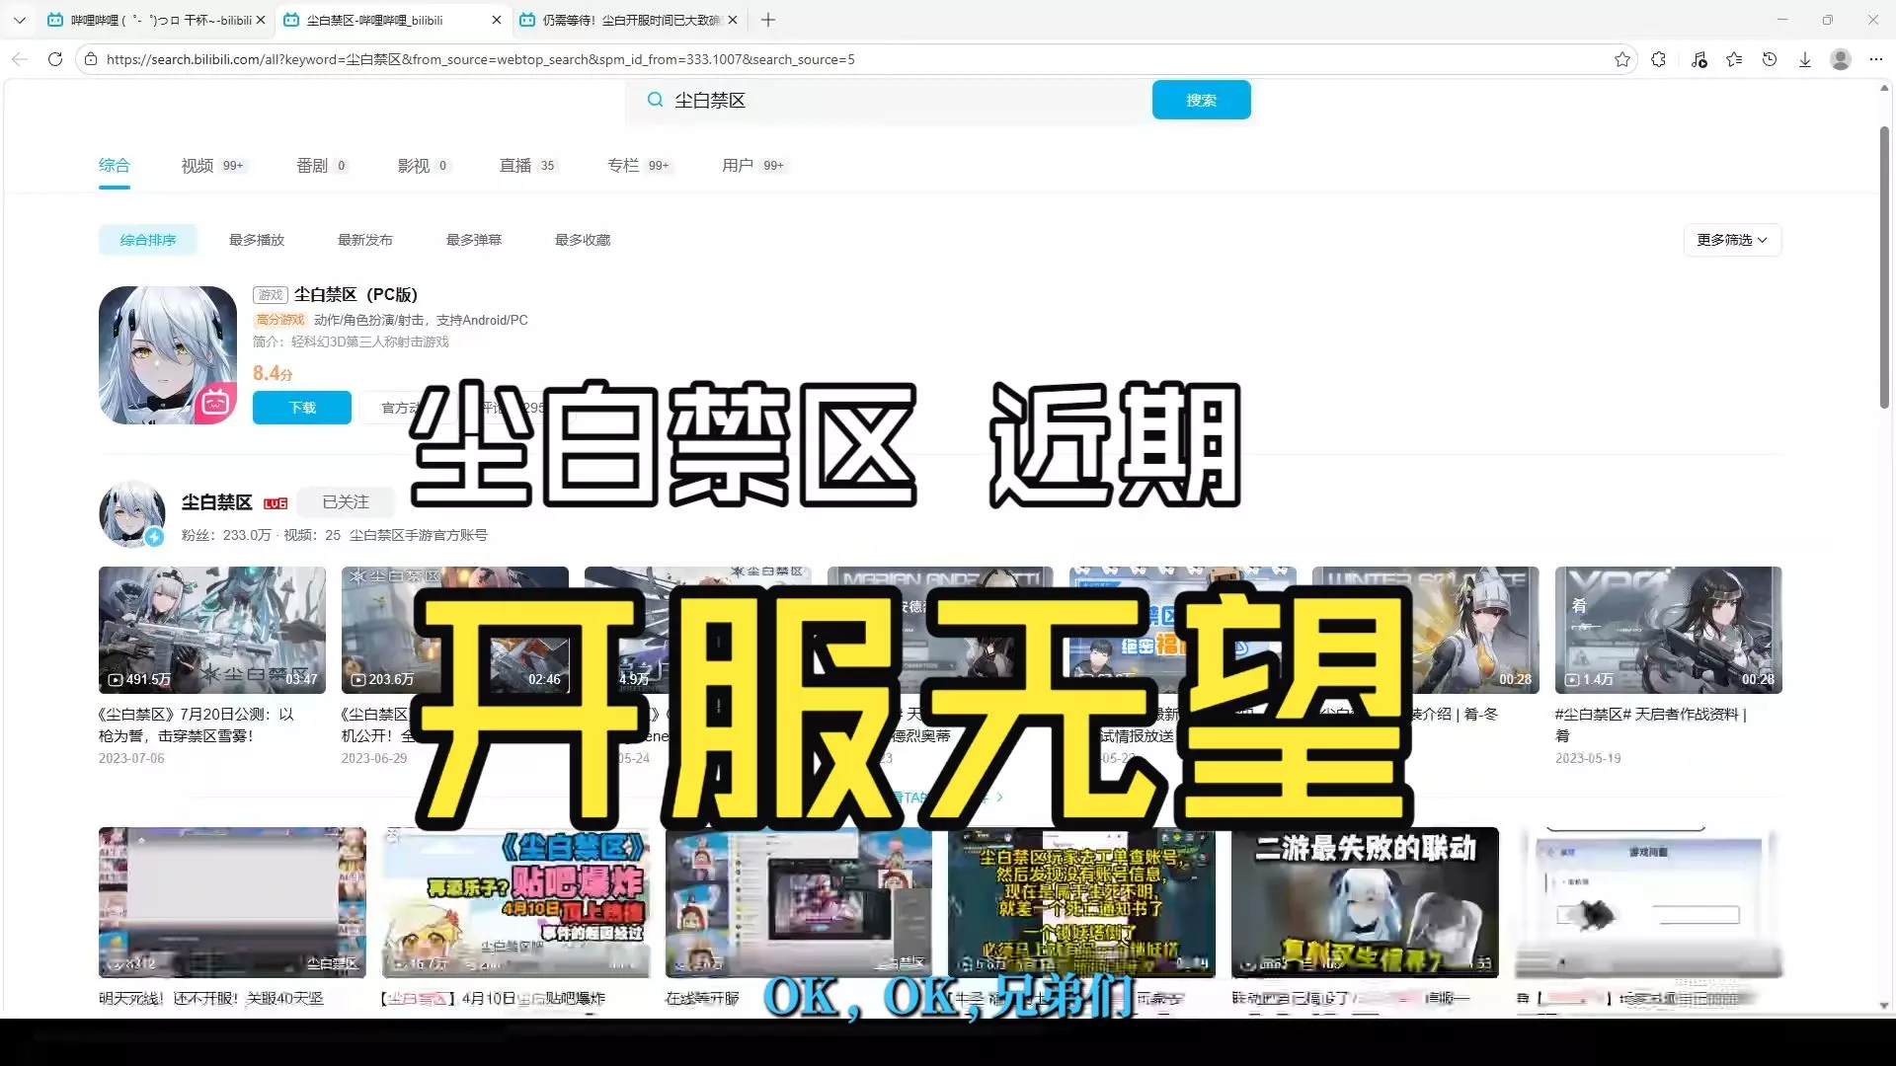The image size is (1896, 1066).
Task: Open the browser extensions puzzle icon
Action: tap(1659, 59)
